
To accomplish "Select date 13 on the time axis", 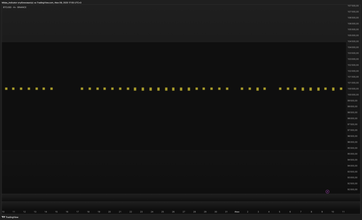I will (x=35, y=212).
